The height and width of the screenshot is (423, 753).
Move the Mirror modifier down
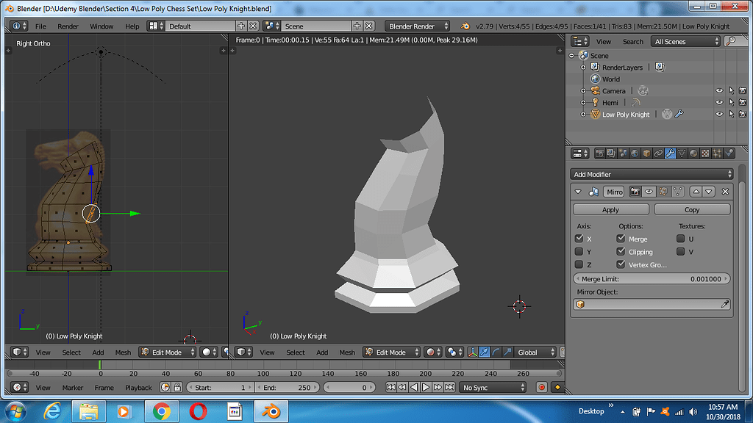(709, 192)
